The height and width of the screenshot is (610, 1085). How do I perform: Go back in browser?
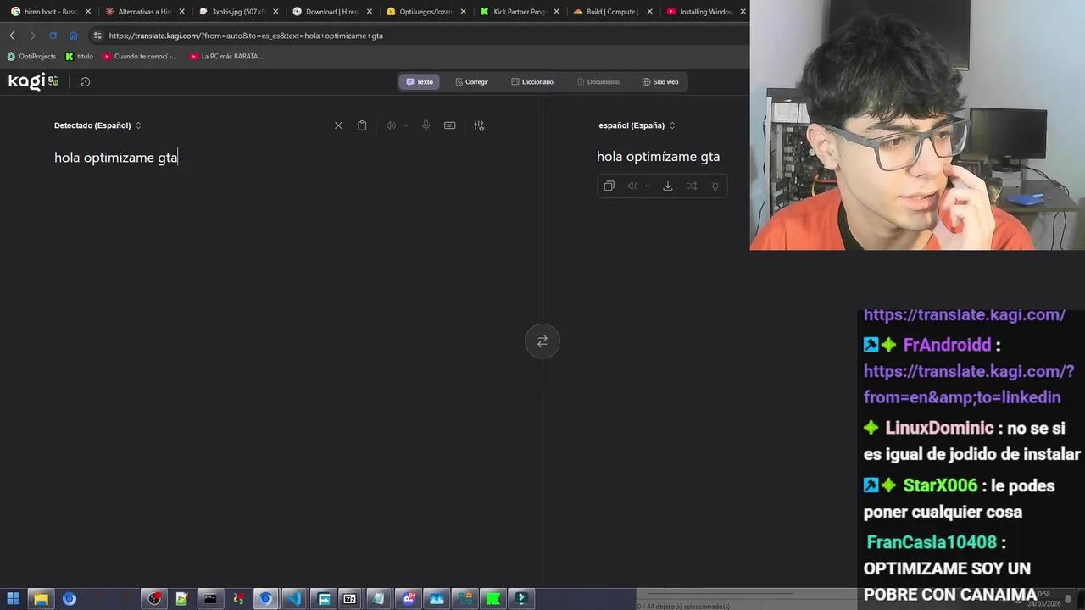point(12,36)
